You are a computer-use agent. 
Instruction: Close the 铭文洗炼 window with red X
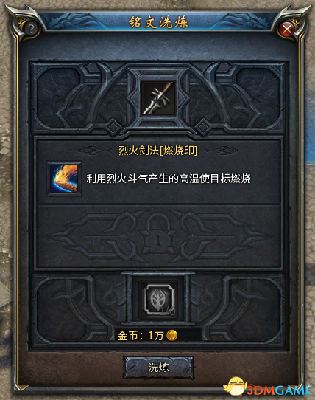tap(287, 30)
